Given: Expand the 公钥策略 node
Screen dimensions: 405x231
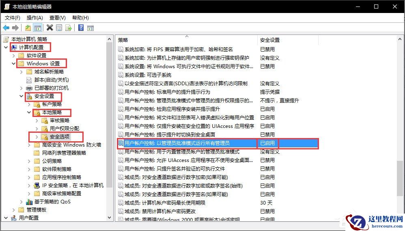Looking at the screenshot, I should tap(29, 161).
